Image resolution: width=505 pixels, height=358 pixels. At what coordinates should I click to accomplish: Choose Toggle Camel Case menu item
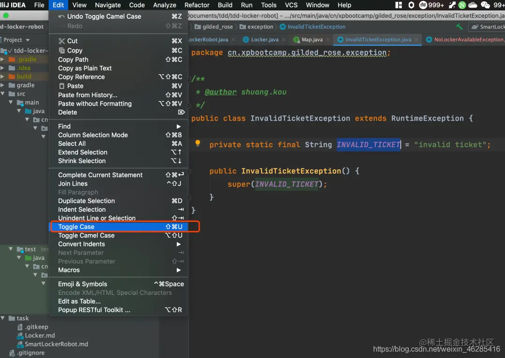click(118, 236)
